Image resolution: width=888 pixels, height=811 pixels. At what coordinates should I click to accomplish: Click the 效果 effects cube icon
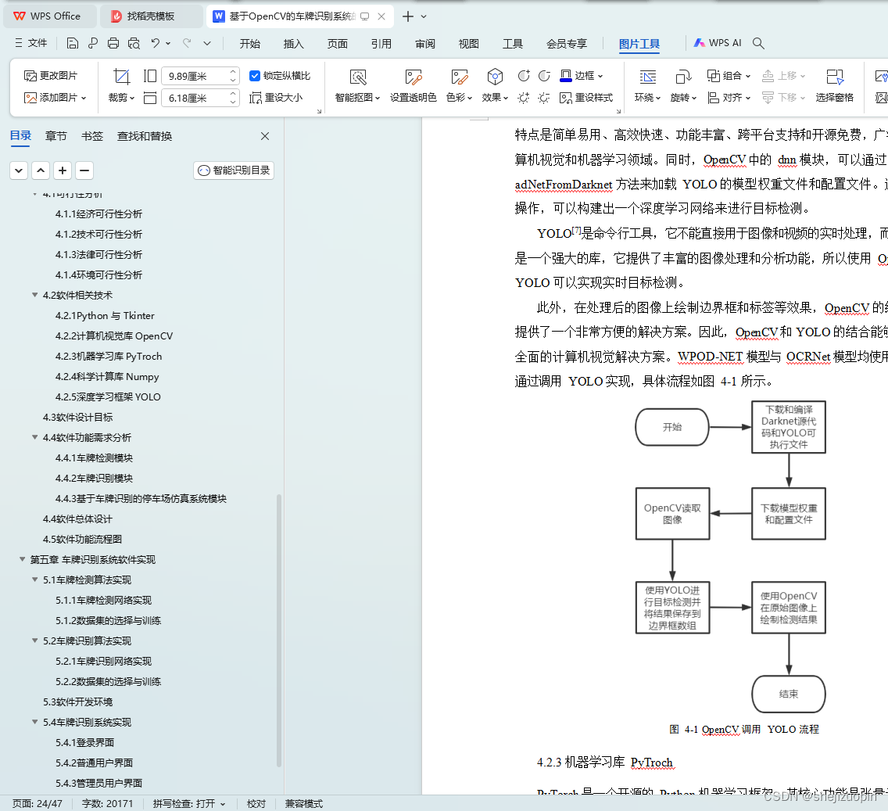495,77
